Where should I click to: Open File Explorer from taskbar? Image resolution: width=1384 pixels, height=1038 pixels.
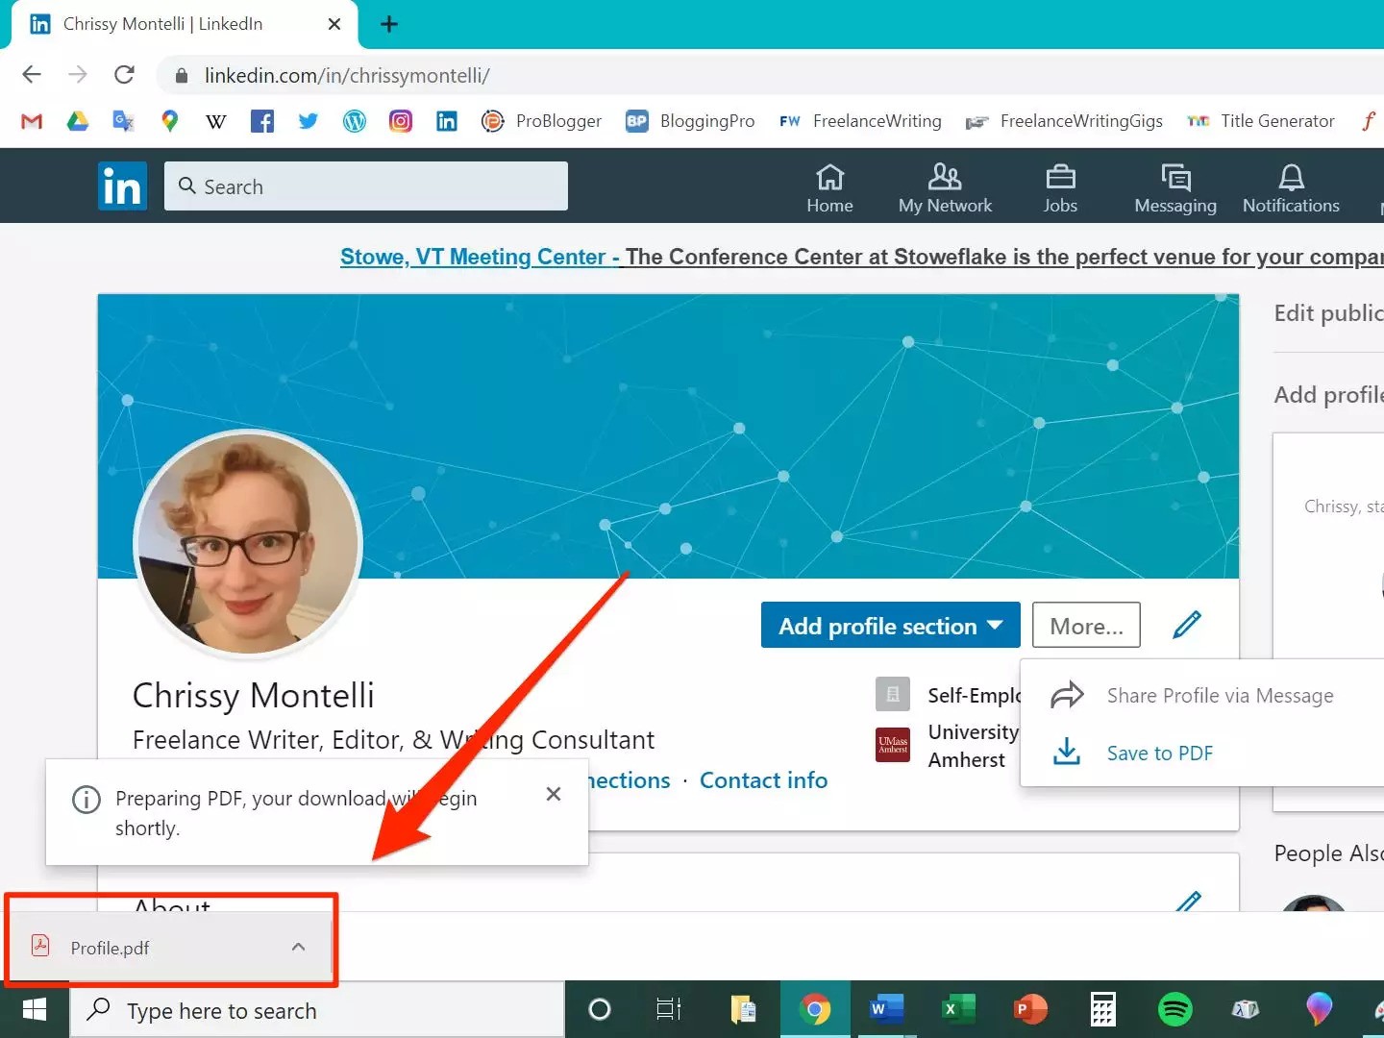pyautogui.click(x=743, y=1009)
